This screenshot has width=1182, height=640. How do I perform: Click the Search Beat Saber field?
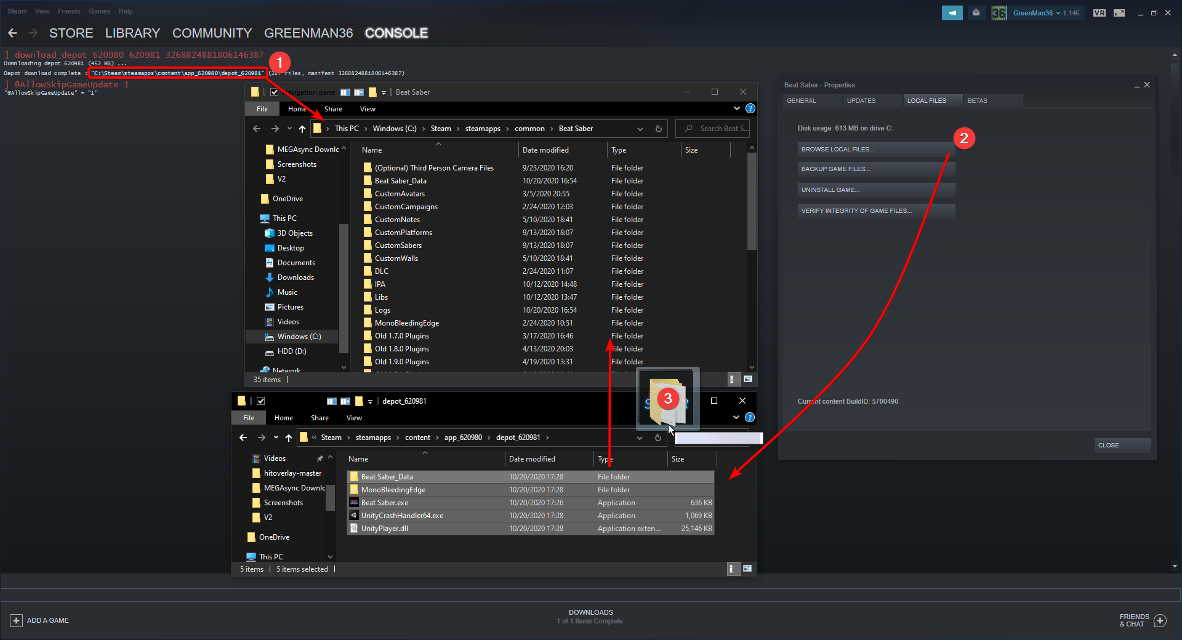[x=713, y=129]
